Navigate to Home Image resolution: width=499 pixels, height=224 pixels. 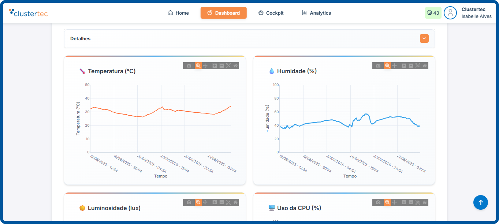click(178, 13)
